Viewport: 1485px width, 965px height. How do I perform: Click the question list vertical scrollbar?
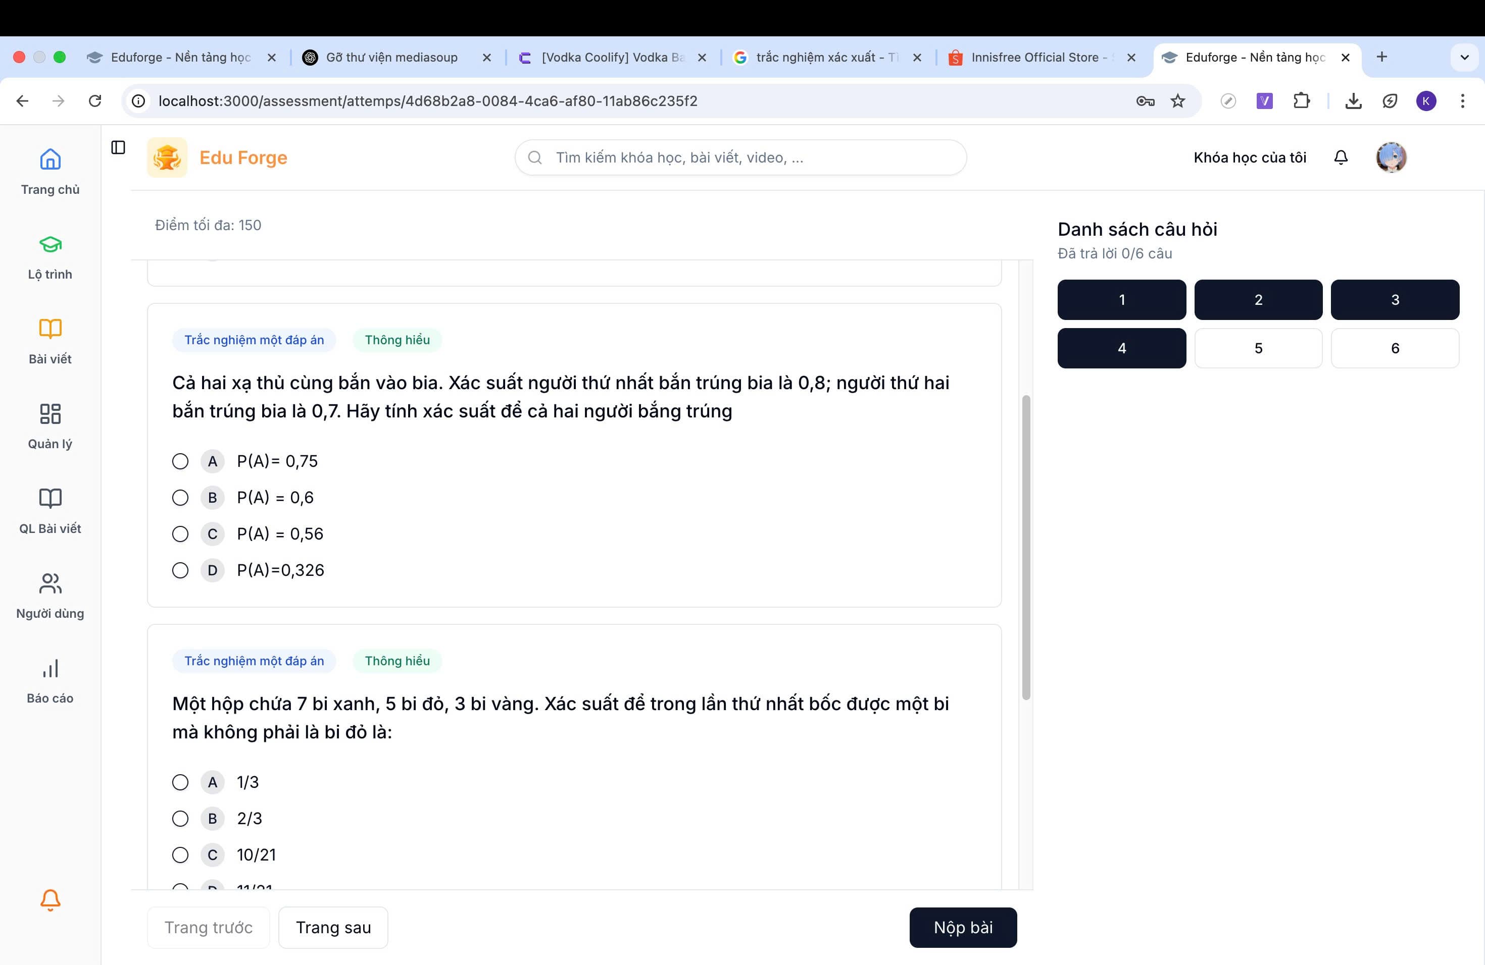[1026, 547]
